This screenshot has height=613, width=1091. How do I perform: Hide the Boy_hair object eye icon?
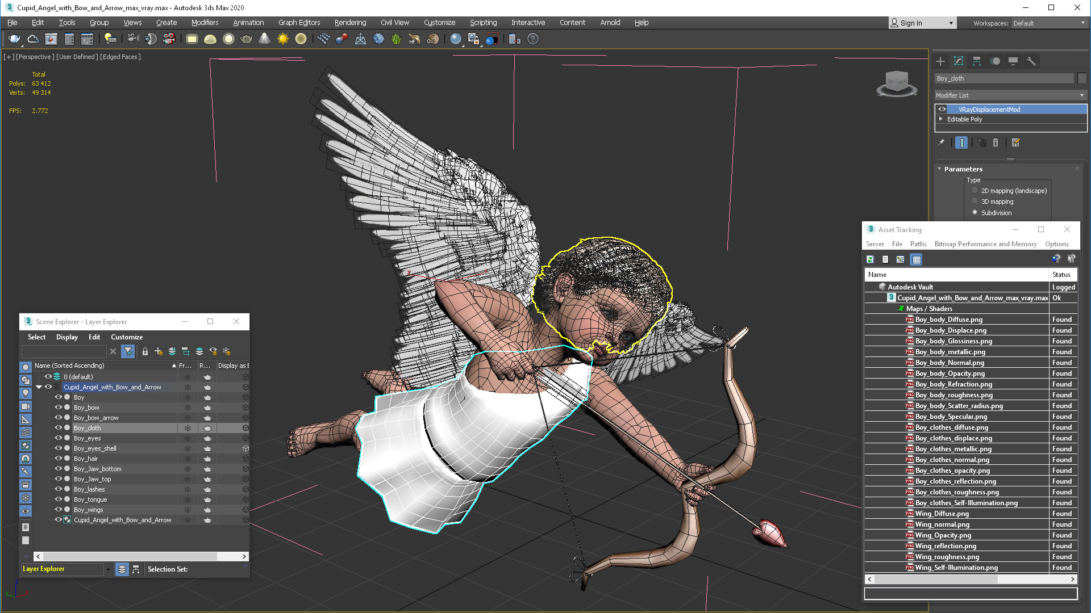coord(58,459)
